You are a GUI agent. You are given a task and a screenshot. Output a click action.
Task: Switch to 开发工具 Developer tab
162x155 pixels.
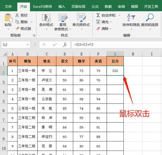coord(151,7)
